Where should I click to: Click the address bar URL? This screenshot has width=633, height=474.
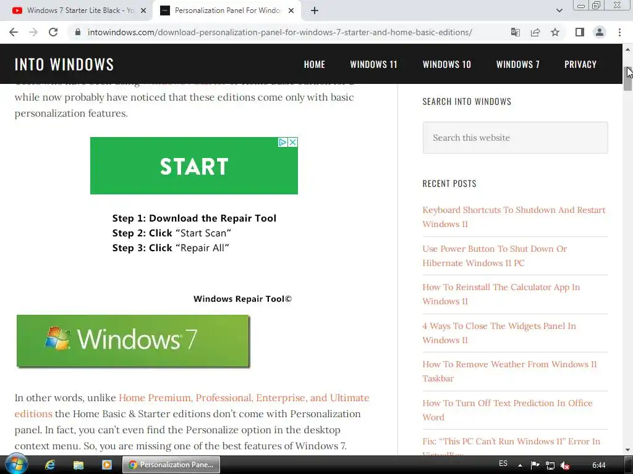tap(279, 32)
